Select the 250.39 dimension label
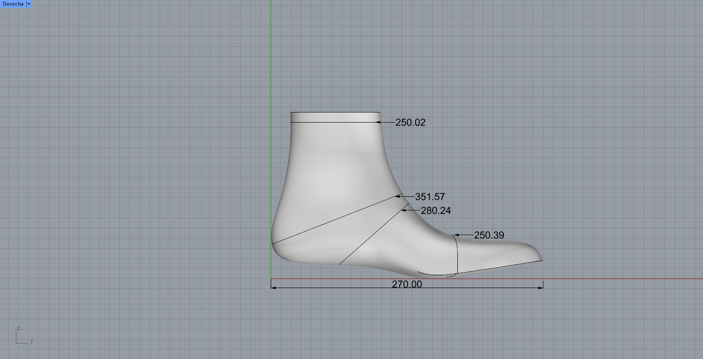The image size is (703, 359). pos(489,236)
